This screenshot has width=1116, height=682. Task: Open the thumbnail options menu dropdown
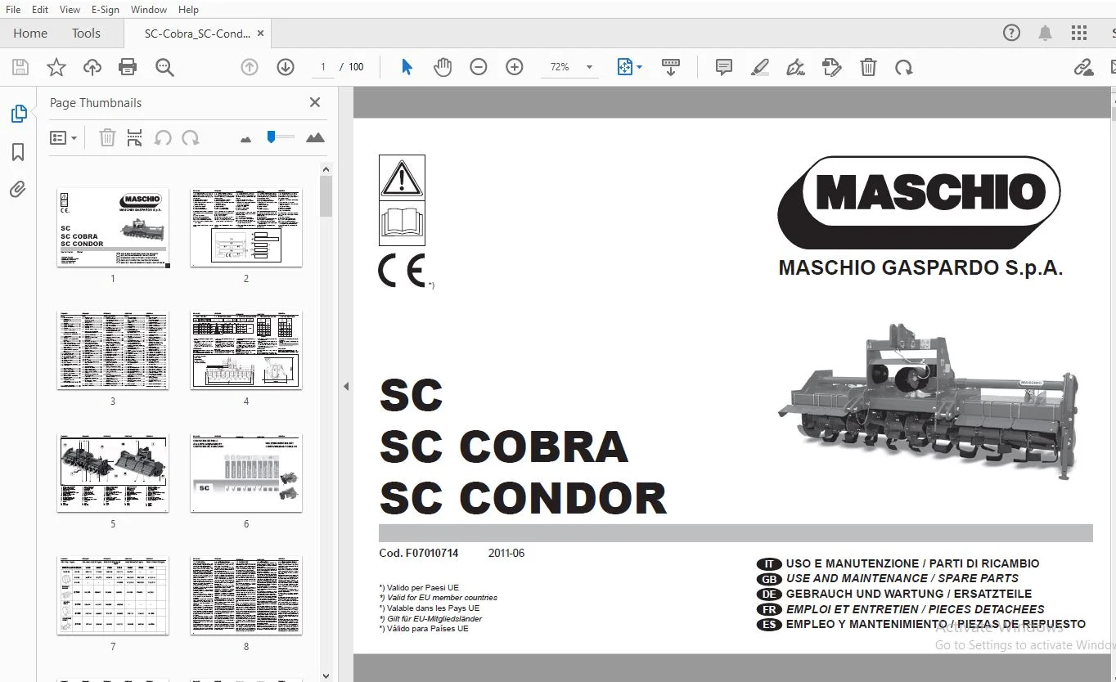(63, 138)
